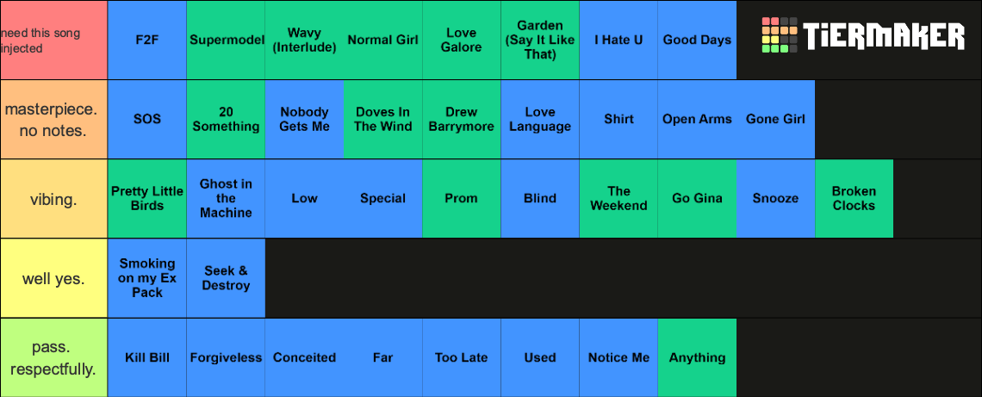Select the red 'need this song injected' tier label
Viewport: 982px width, 397px height.
(x=54, y=40)
